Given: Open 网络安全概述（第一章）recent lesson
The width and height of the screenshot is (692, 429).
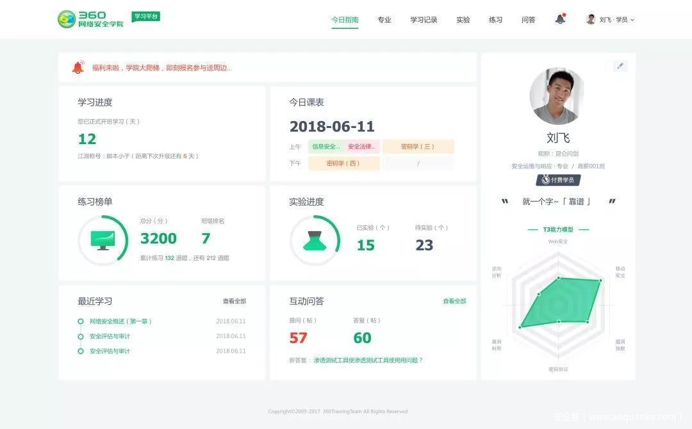Looking at the screenshot, I should 120,321.
